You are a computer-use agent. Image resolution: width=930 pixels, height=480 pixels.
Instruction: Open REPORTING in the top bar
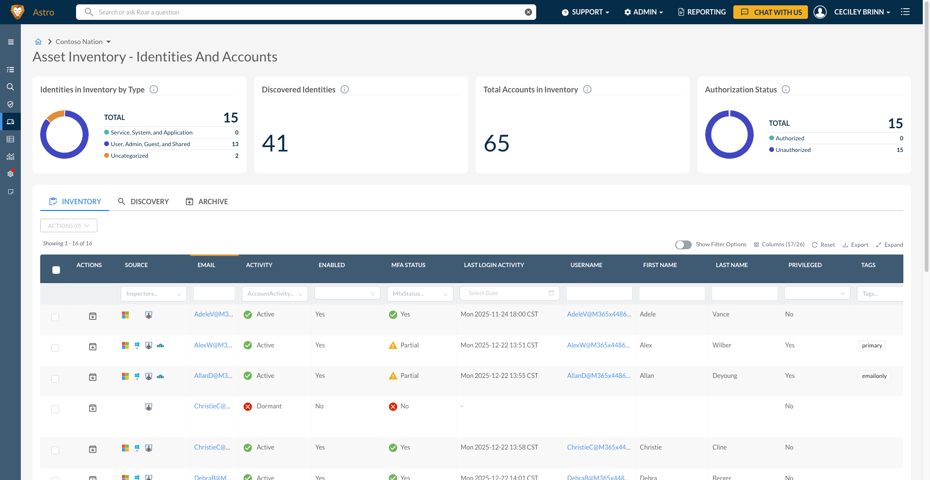tap(701, 12)
